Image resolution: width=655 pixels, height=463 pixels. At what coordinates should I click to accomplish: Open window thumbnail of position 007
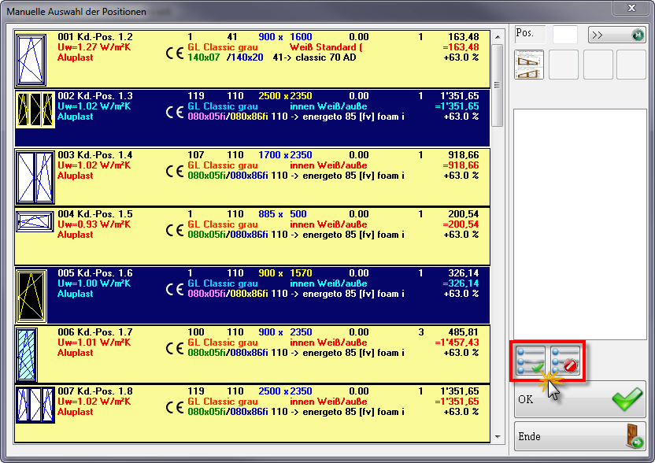[x=35, y=405]
